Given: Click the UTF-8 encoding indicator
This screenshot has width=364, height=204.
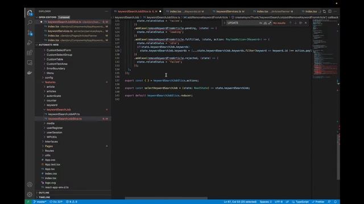Looking at the screenshot, I should click(279, 202).
